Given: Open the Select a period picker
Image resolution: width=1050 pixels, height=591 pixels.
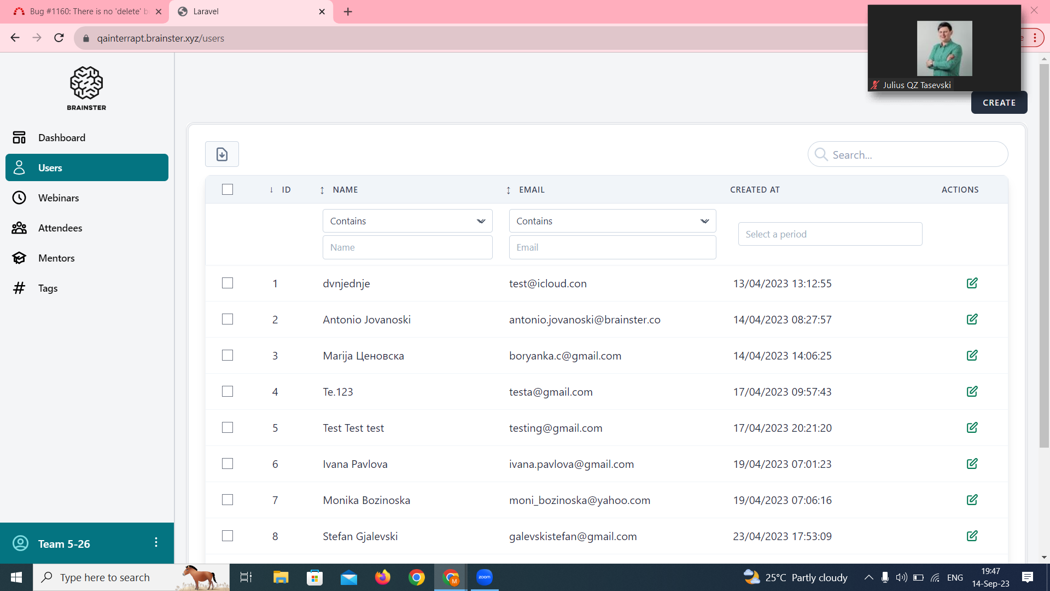Looking at the screenshot, I should click(830, 234).
